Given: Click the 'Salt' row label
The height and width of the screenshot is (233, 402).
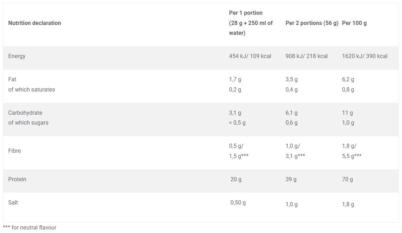Looking at the screenshot, I should pos(13,203).
